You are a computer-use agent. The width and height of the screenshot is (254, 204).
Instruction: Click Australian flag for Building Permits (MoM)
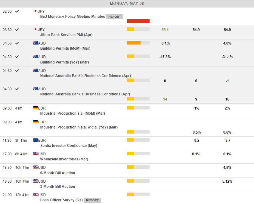point(35,43)
